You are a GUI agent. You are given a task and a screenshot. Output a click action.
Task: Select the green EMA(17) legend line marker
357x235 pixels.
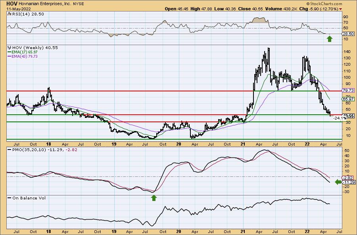10,52
